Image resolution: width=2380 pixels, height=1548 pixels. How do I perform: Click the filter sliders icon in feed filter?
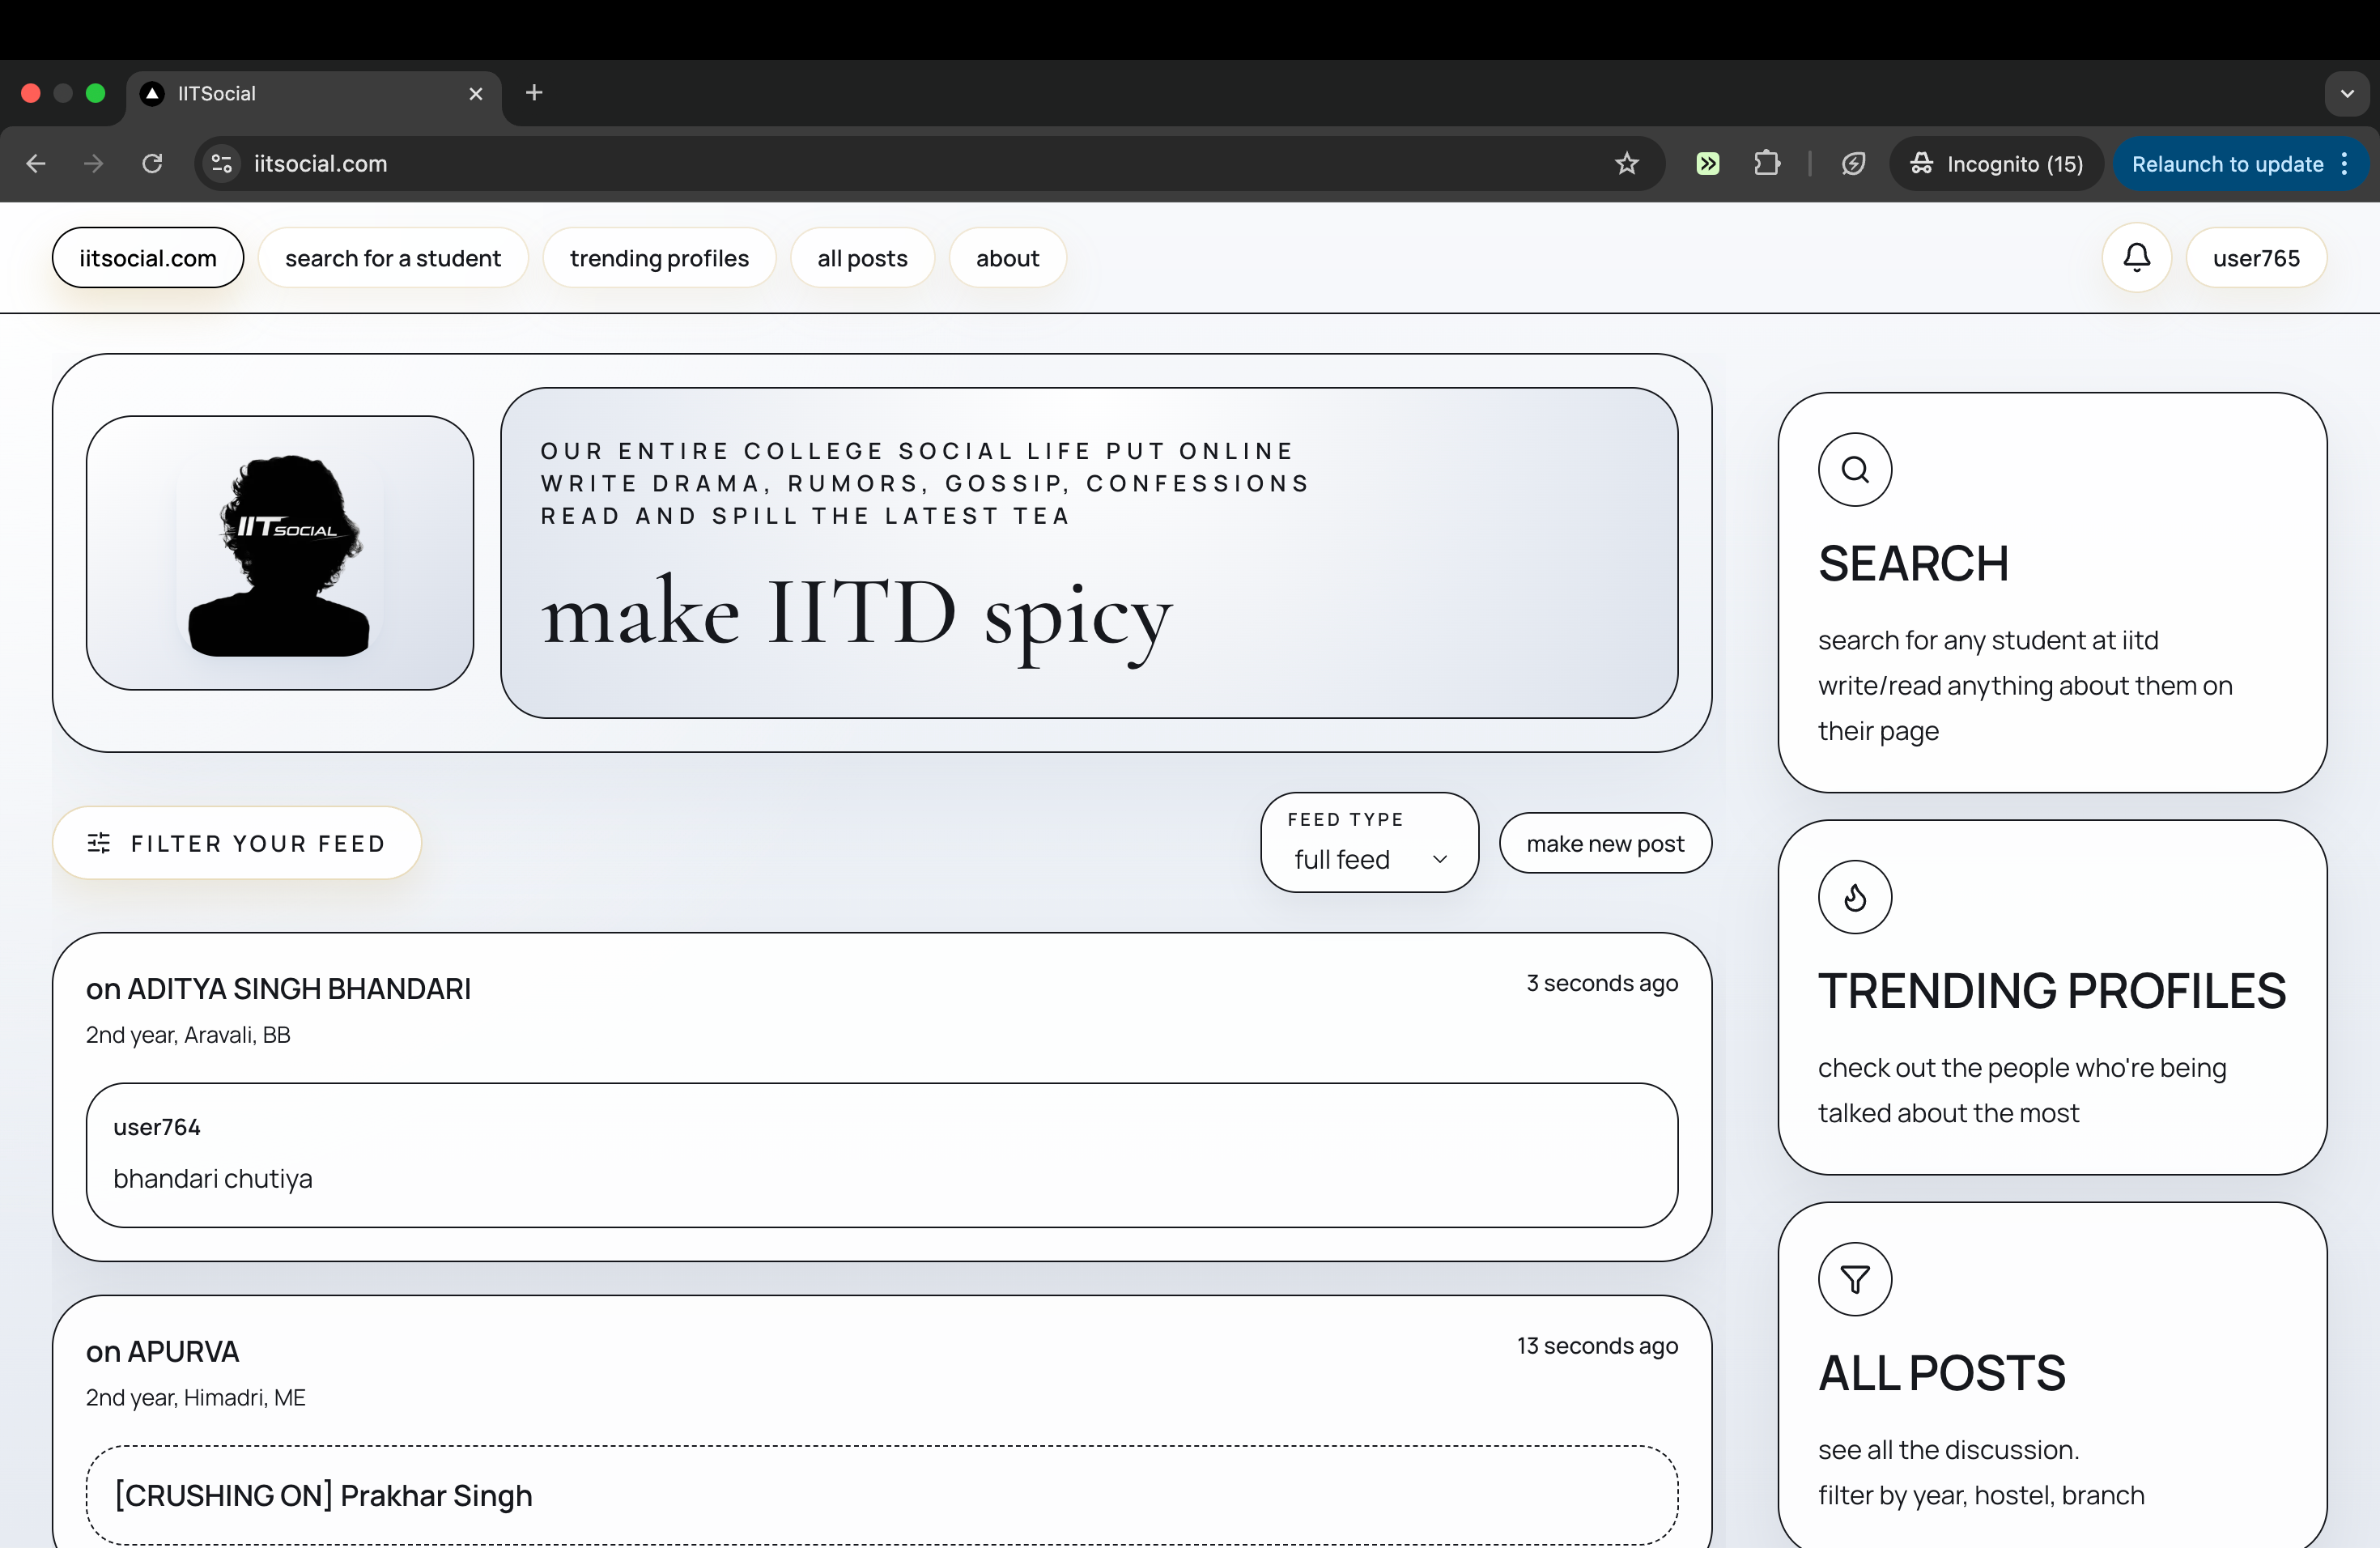[x=99, y=843]
